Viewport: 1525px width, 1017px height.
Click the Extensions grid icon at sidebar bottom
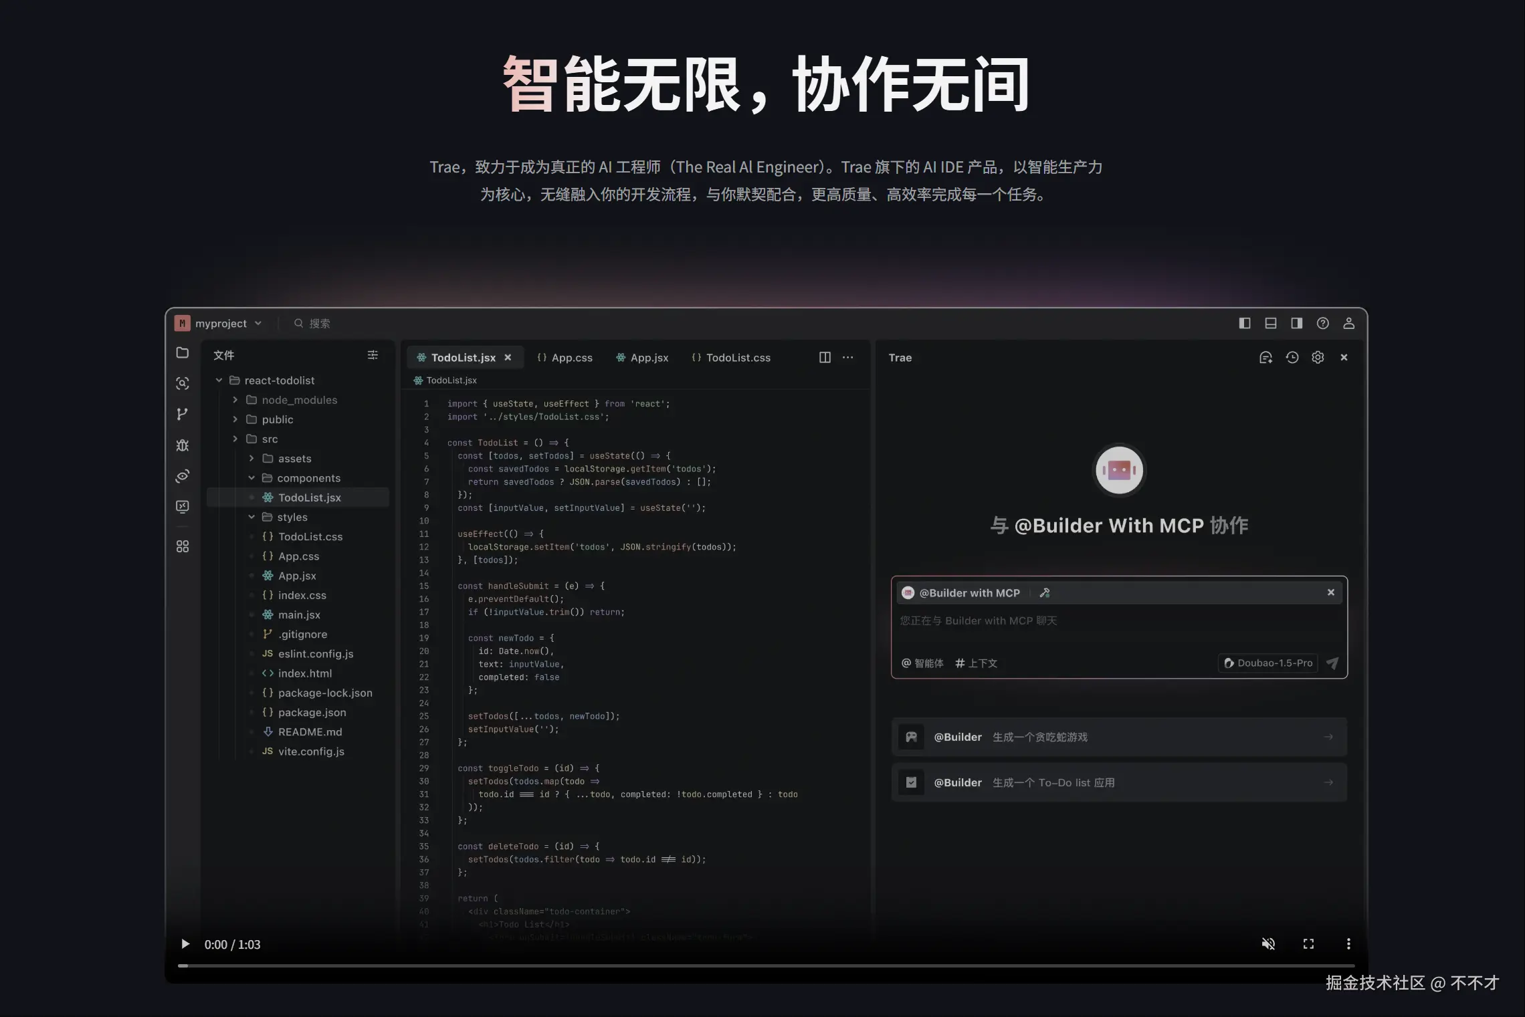click(182, 546)
